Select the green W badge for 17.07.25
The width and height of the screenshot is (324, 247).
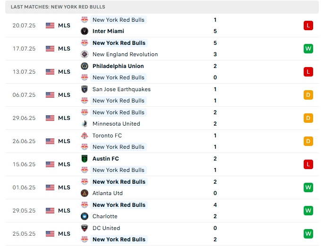(308, 49)
